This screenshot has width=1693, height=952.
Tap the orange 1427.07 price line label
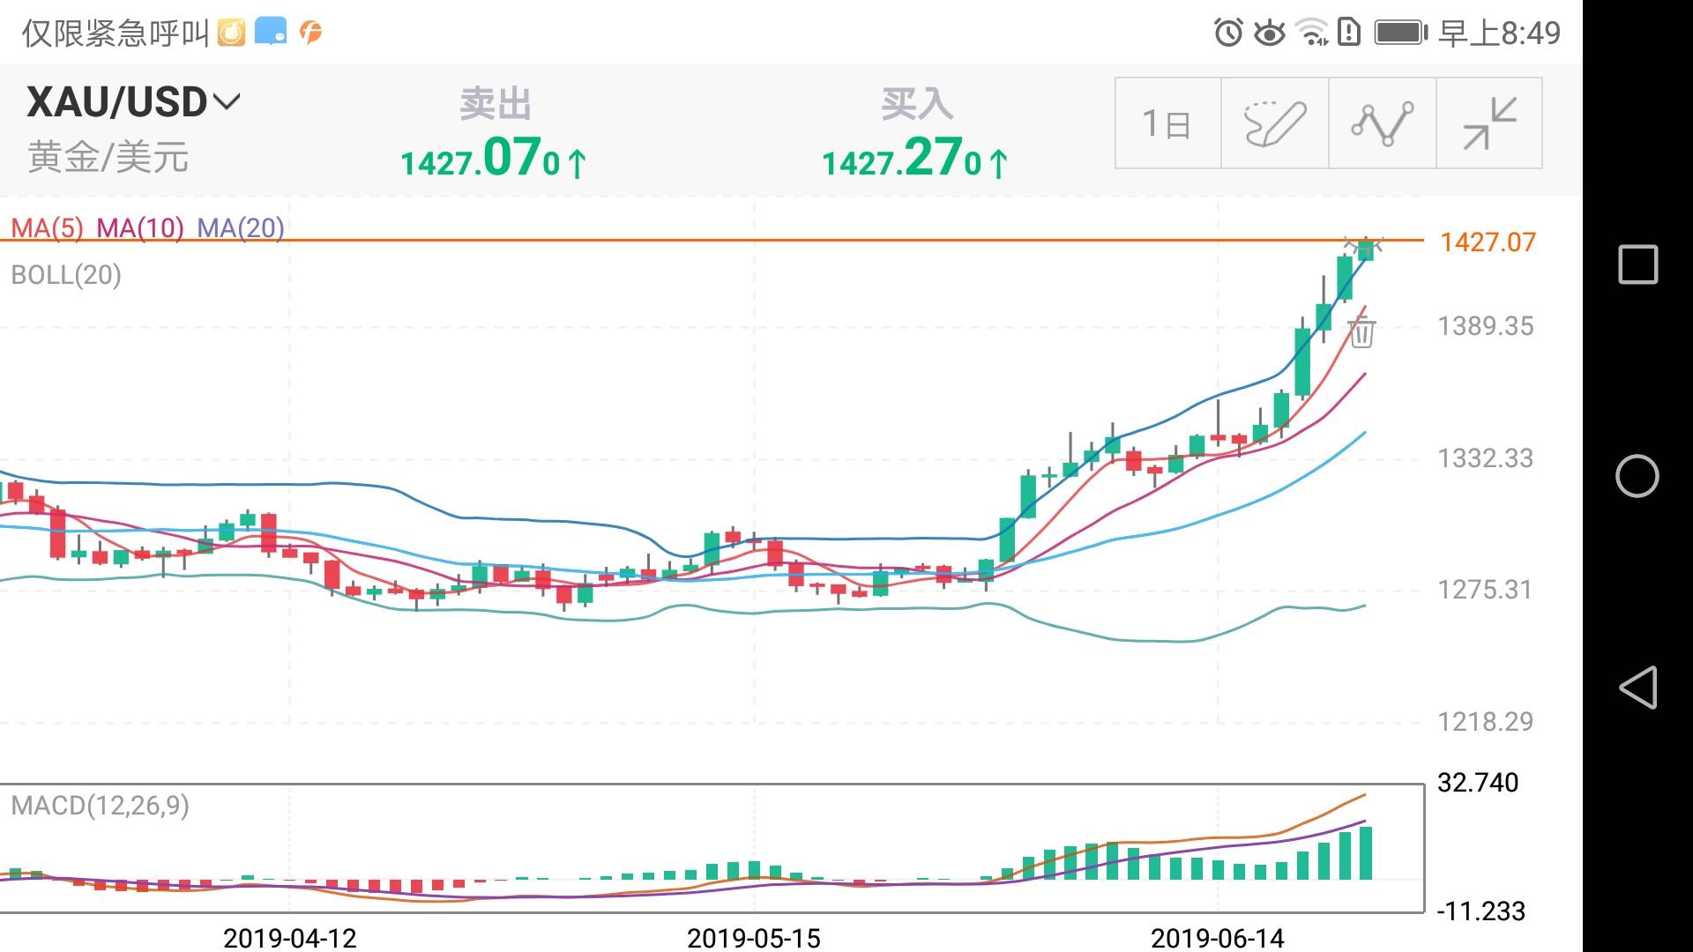click(x=1488, y=242)
